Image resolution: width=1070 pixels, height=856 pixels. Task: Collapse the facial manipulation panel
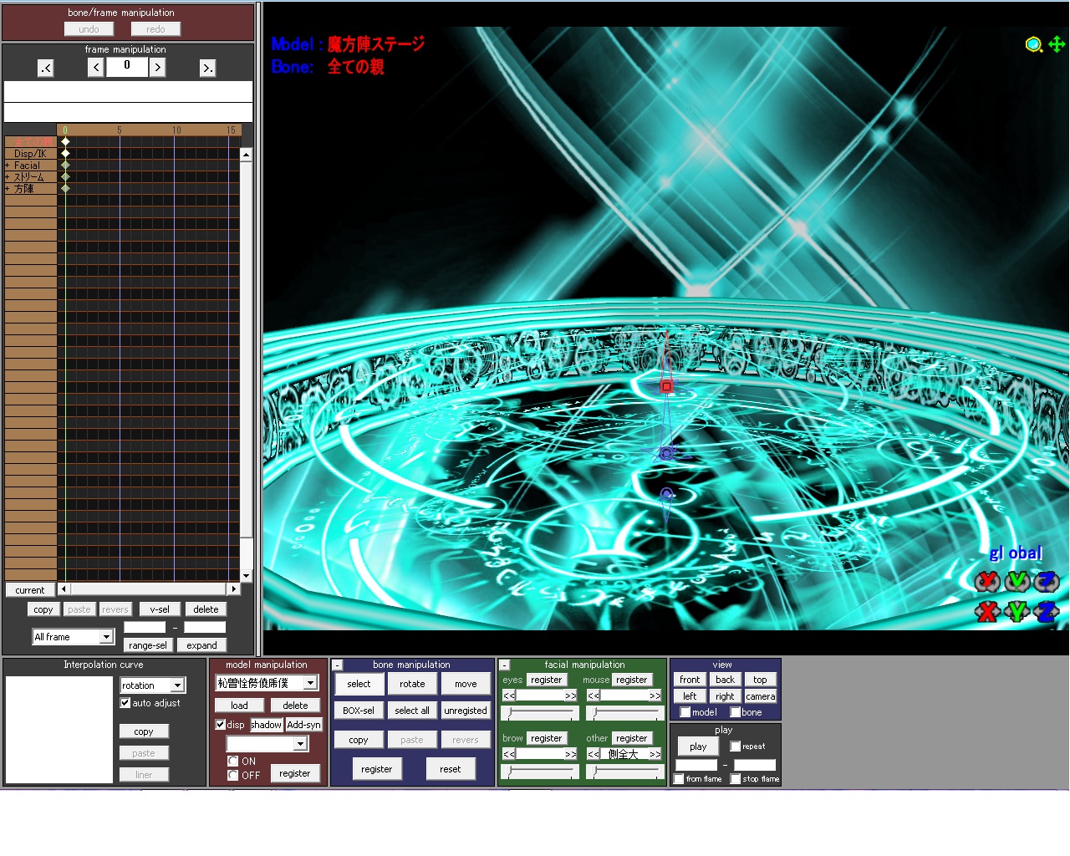coord(505,665)
